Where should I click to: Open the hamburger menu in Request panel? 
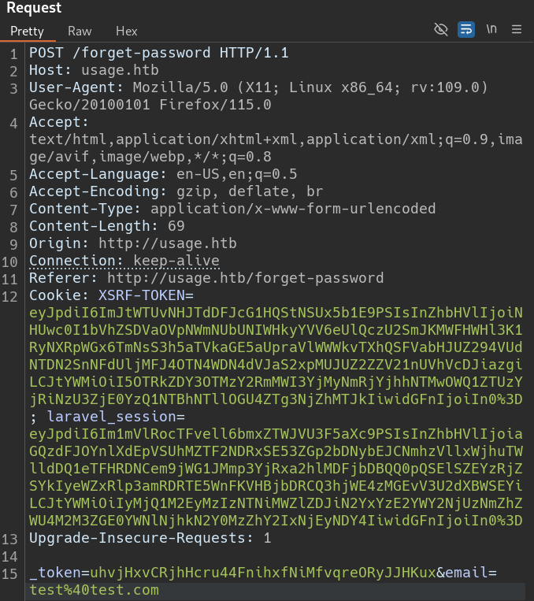pyautogui.click(x=517, y=30)
